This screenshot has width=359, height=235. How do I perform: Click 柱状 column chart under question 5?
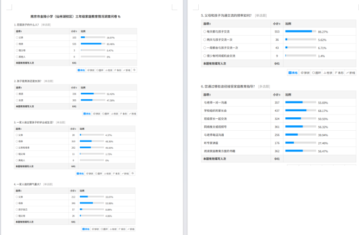(x=328, y=73)
